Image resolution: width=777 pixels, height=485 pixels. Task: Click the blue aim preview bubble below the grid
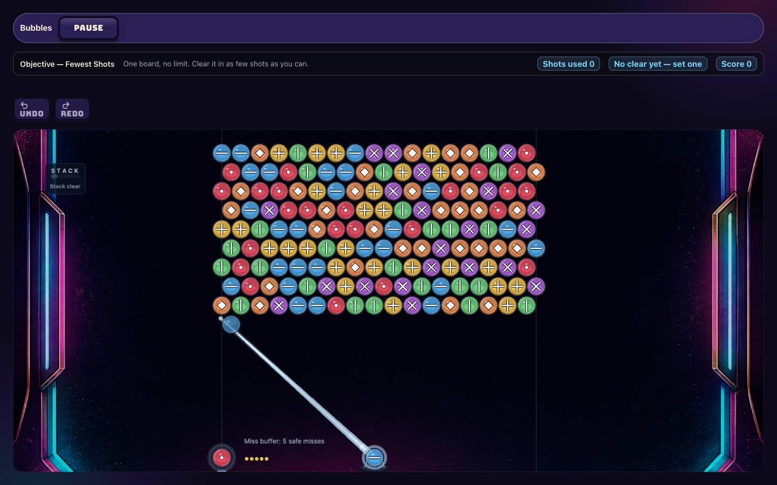click(231, 324)
